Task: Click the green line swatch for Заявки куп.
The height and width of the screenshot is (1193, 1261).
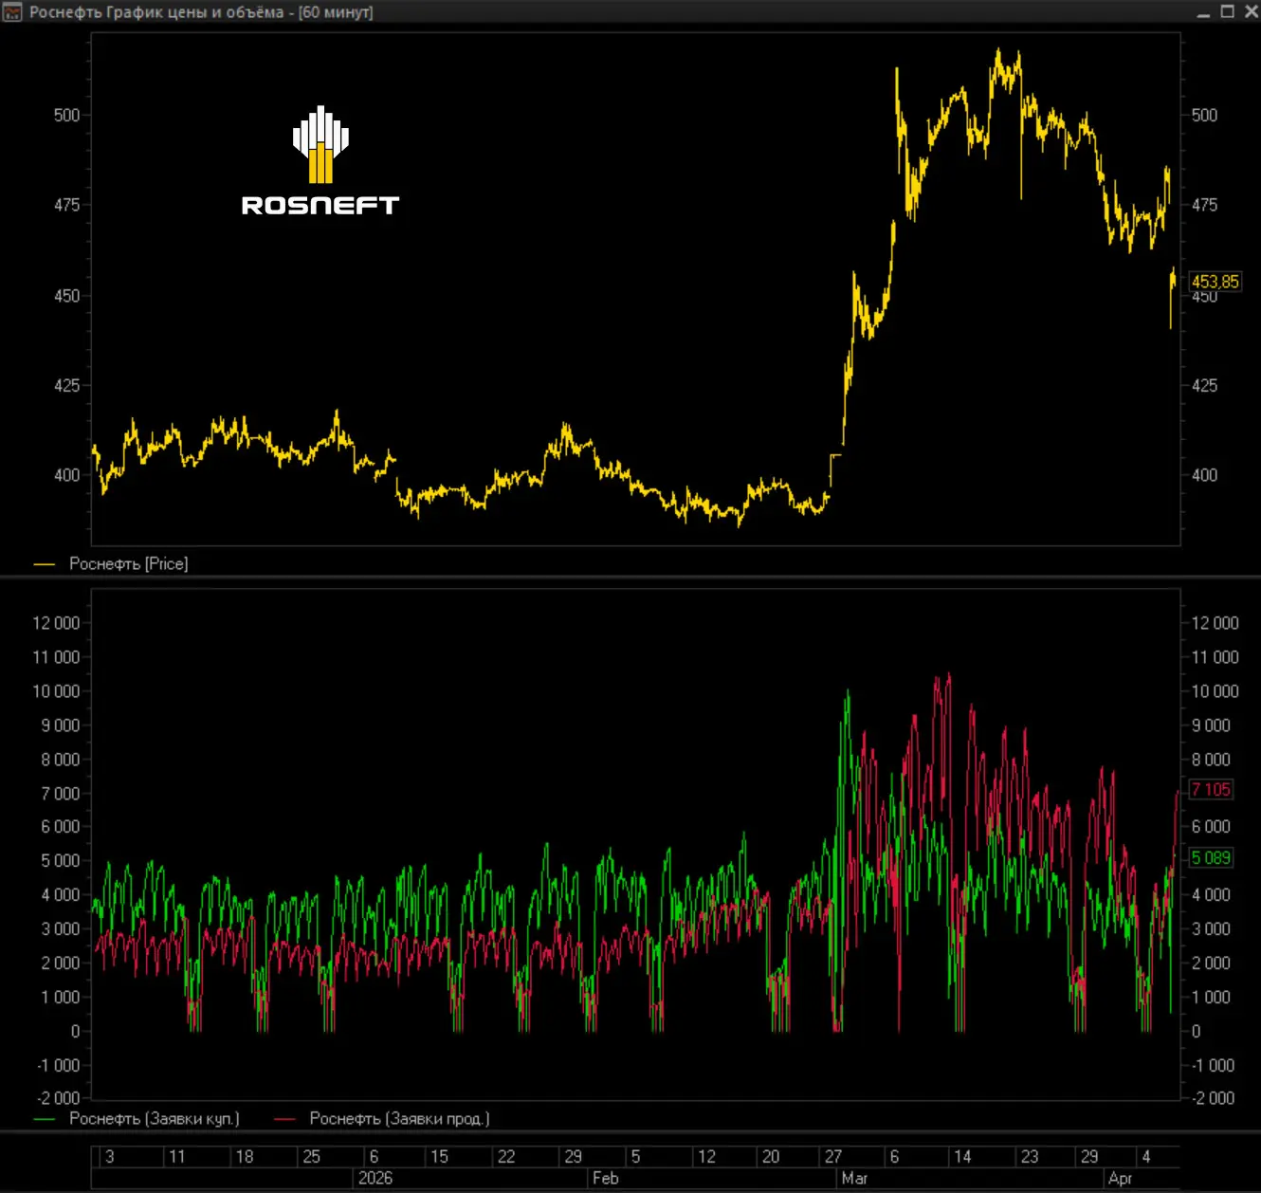Action: [x=45, y=1119]
